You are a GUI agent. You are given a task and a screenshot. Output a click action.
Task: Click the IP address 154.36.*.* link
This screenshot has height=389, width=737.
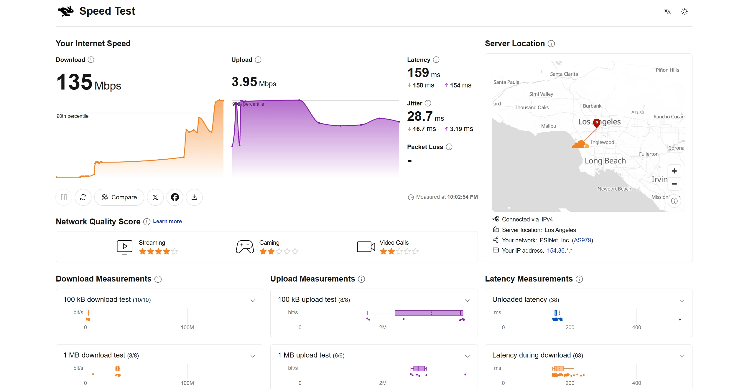point(559,251)
